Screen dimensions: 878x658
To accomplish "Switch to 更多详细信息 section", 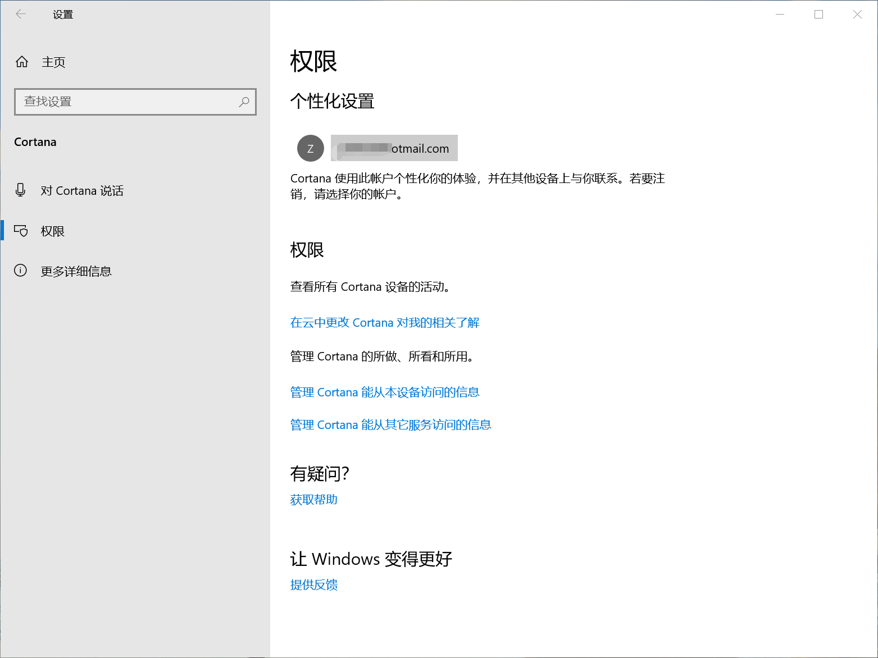I will [x=76, y=271].
